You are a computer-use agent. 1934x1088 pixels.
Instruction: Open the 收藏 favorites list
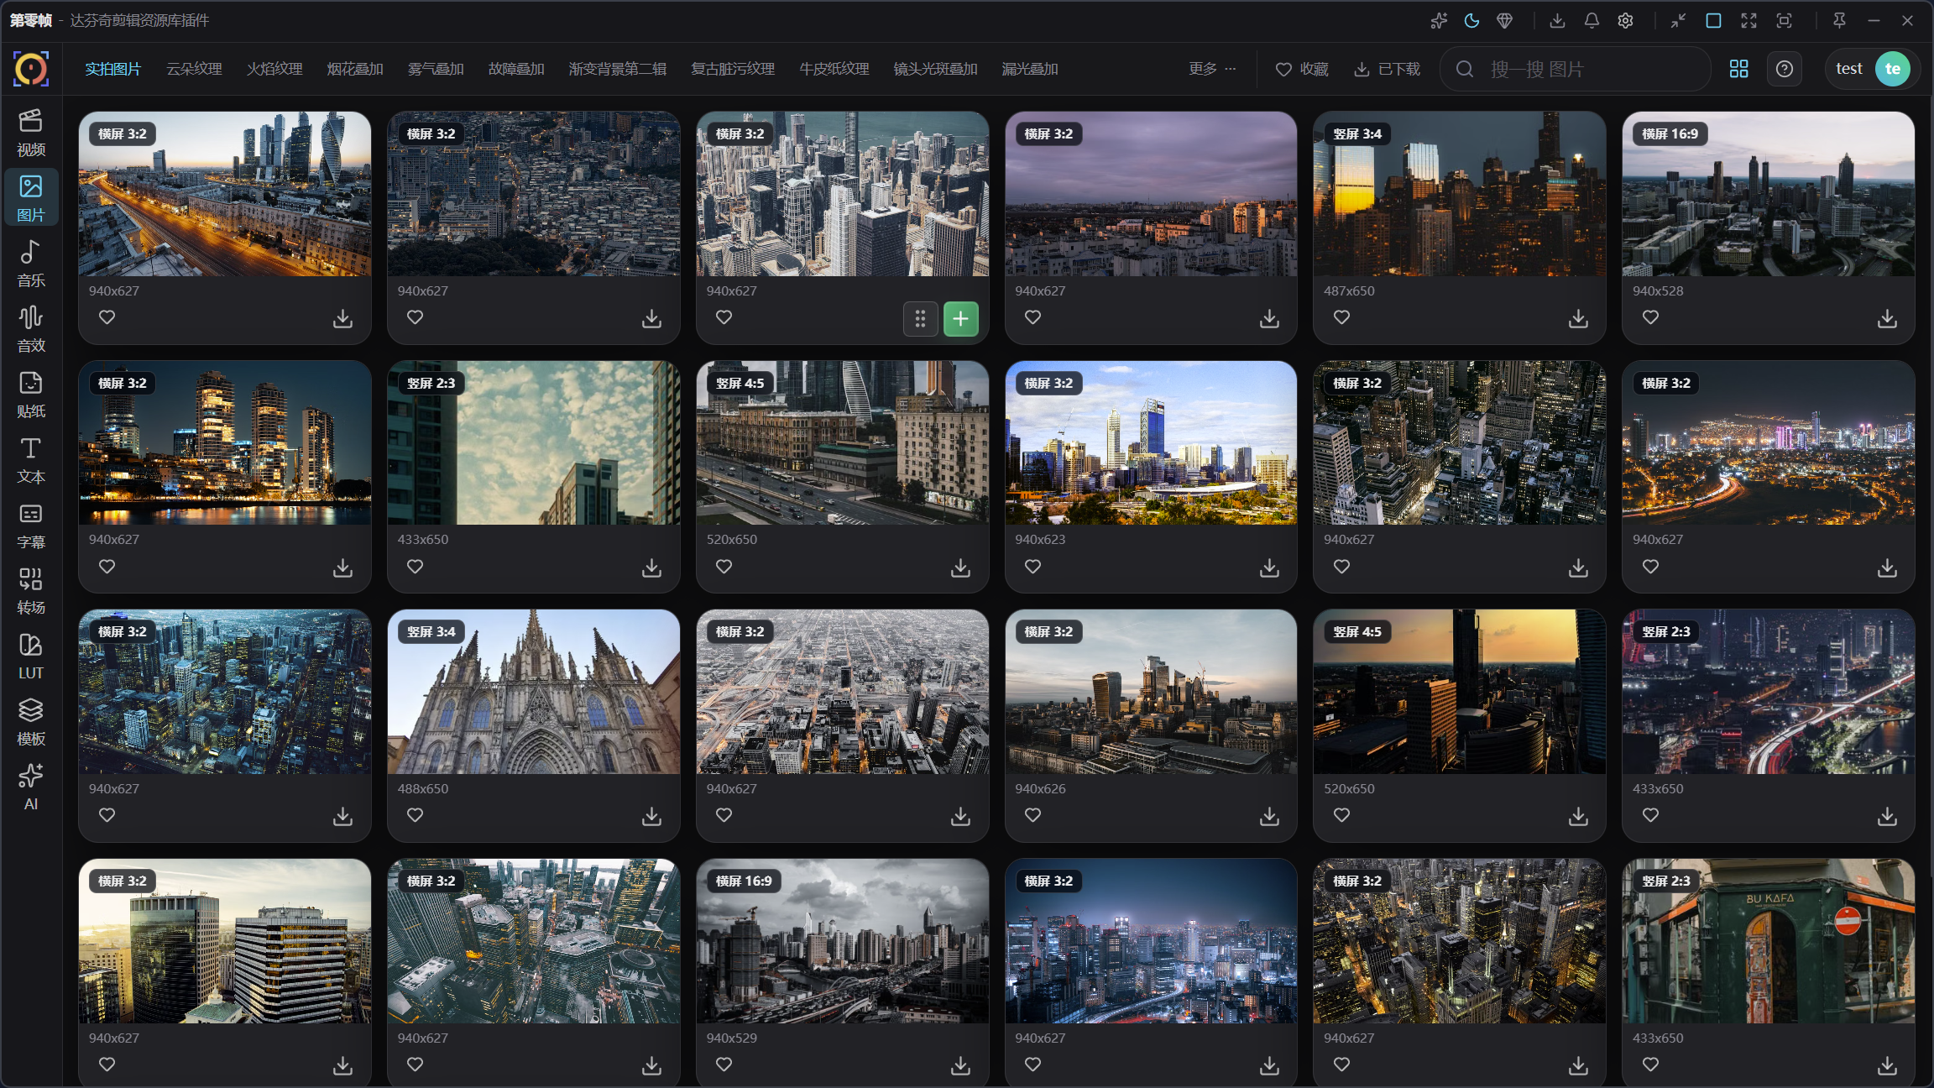1302,69
